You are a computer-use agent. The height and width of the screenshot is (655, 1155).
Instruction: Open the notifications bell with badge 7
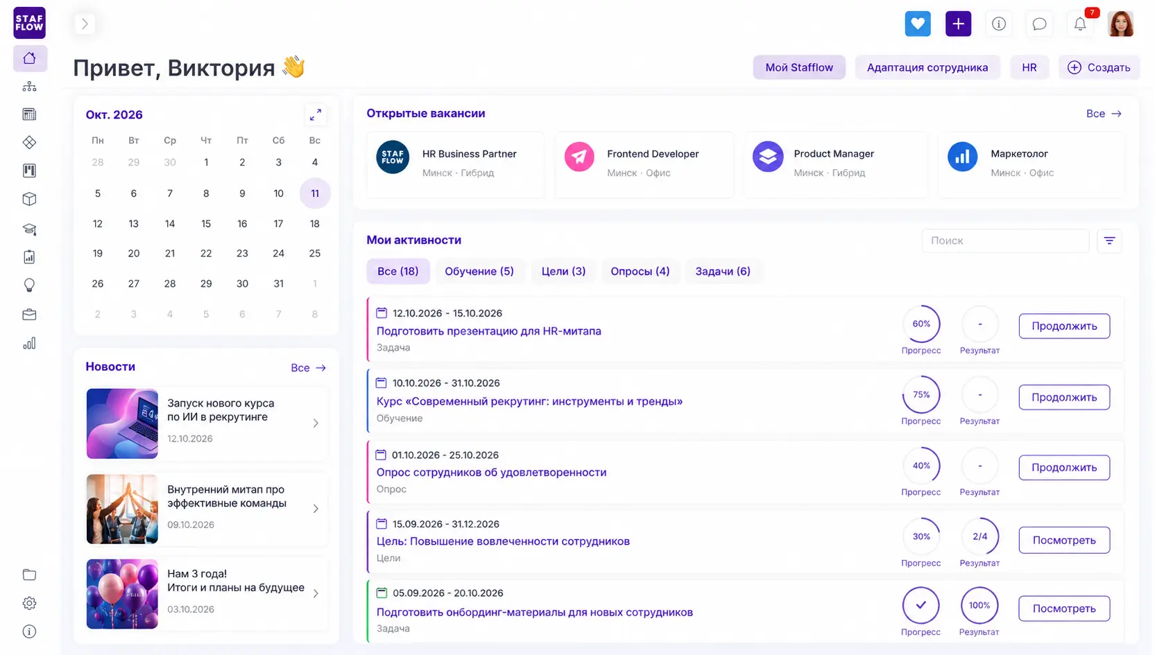tap(1080, 24)
